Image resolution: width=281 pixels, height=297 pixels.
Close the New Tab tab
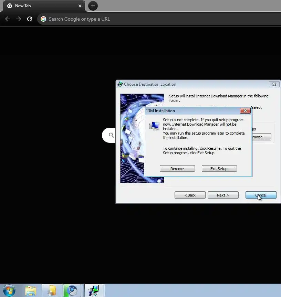[x=80, y=6]
